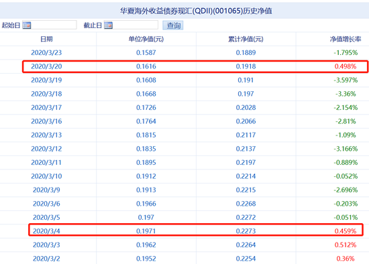Click the date cell 2020/3/13
This screenshot has height=264, width=369.
(x=46, y=135)
